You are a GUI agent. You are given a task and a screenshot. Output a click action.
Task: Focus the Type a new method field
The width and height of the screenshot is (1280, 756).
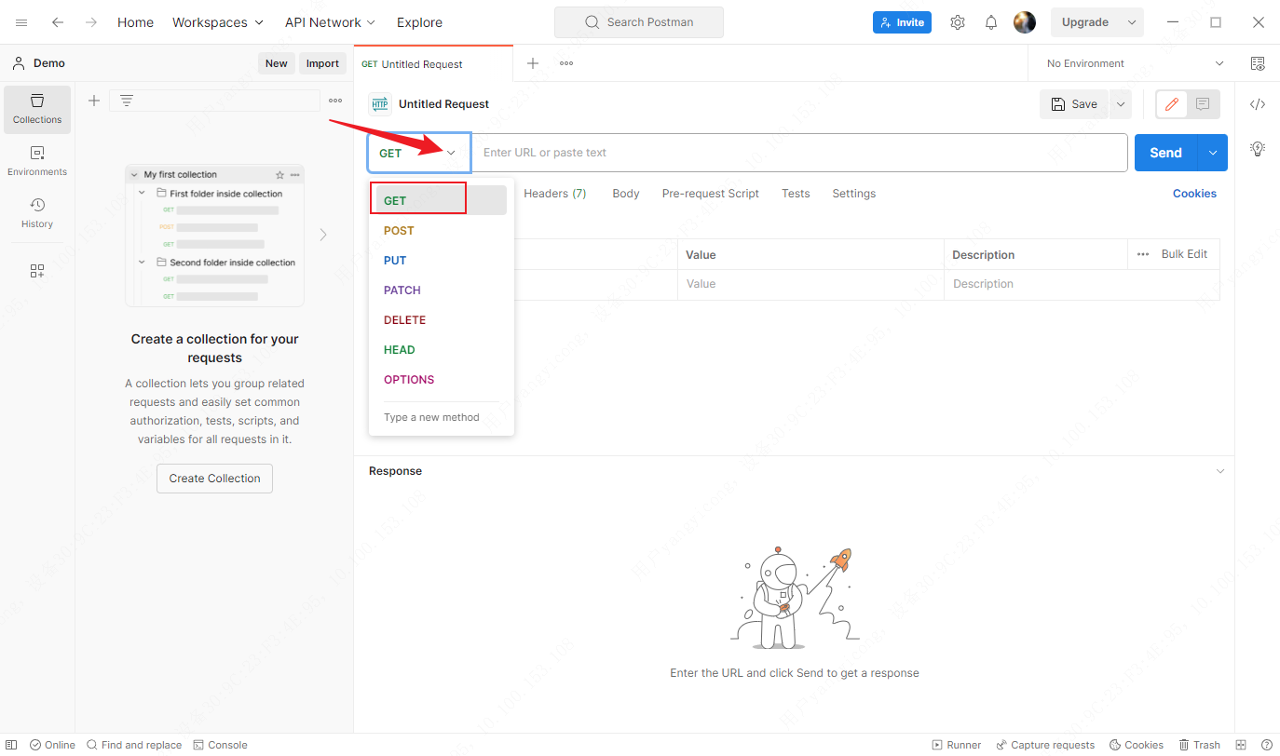pyautogui.click(x=441, y=417)
